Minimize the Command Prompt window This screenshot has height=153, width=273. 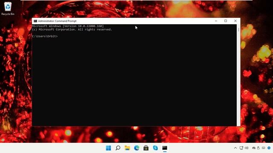[216, 21]
